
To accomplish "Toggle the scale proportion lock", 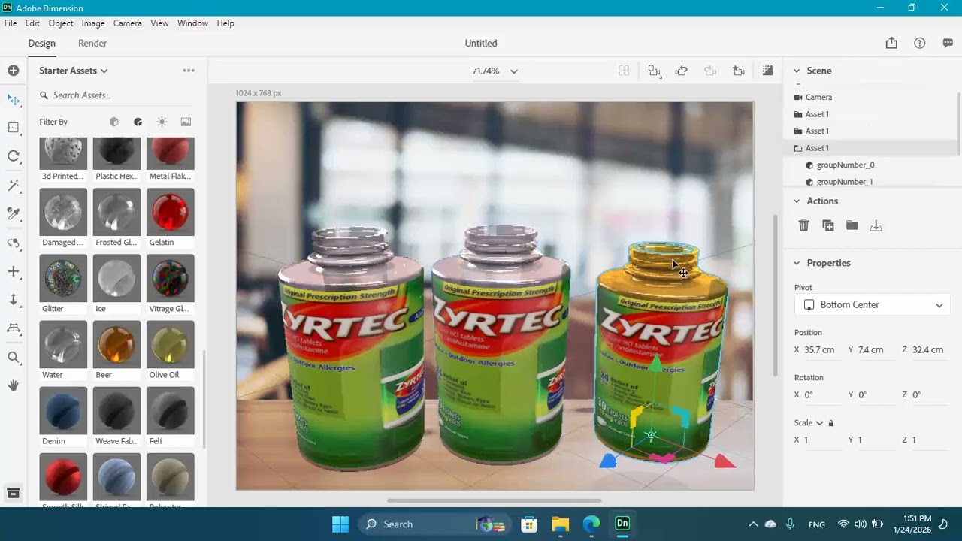I will tap(831, 423).
